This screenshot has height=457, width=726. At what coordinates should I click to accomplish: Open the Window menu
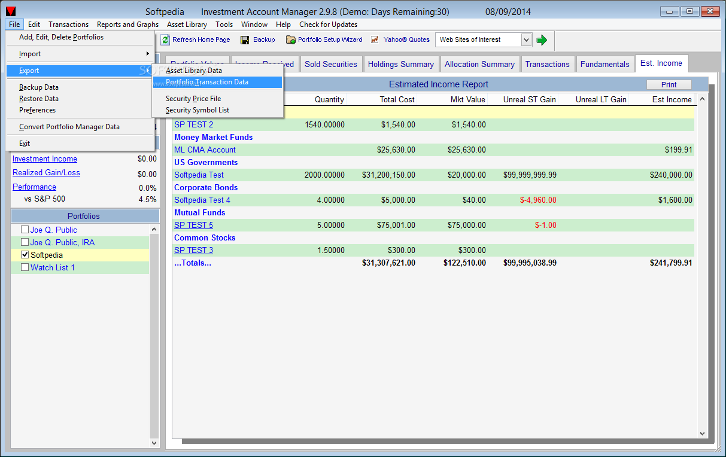[x=254, y=25]
